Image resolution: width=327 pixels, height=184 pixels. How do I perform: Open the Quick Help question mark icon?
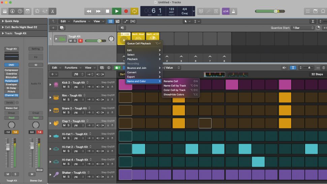click(x=20, y=11)
